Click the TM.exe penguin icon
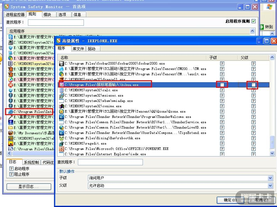This screenshot has width=277, height=207. (x=62, y=69)
